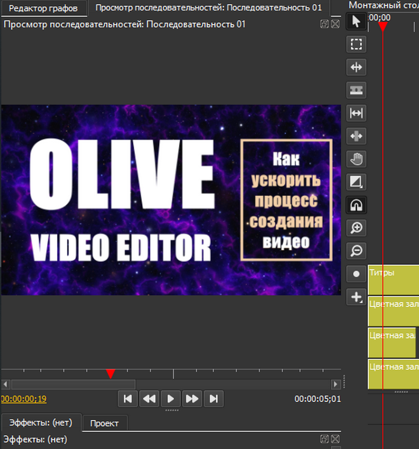Click the viewer scrollbar right arrow
419x449 pixels.
pyautogui.click(x=336, y=384)
